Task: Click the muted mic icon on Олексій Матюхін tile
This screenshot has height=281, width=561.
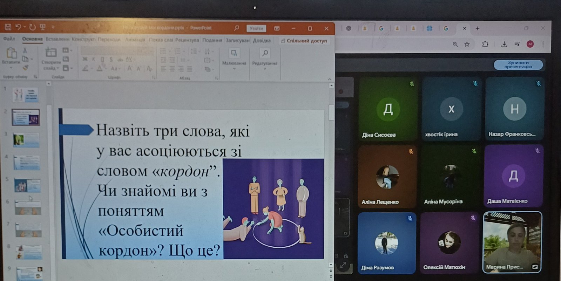Action: (473, 218)
